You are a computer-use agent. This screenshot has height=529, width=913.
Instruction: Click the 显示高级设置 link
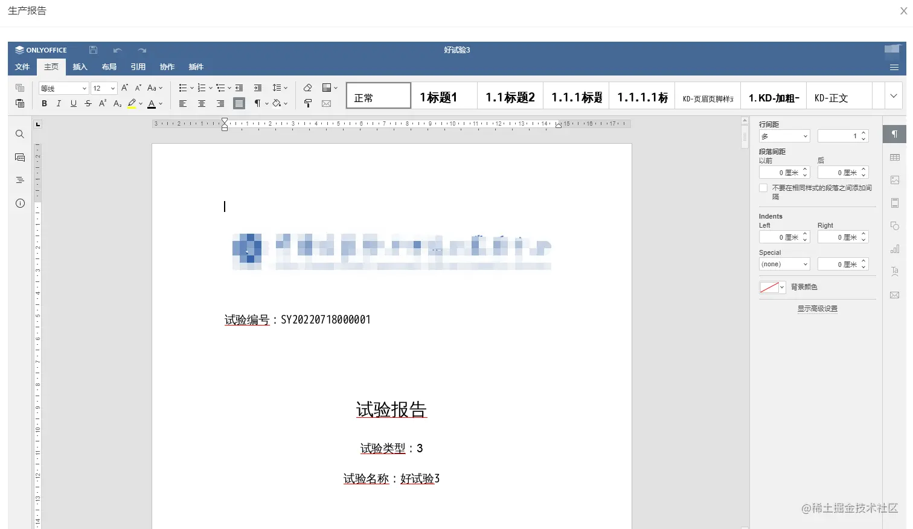(x=817, y=309)
